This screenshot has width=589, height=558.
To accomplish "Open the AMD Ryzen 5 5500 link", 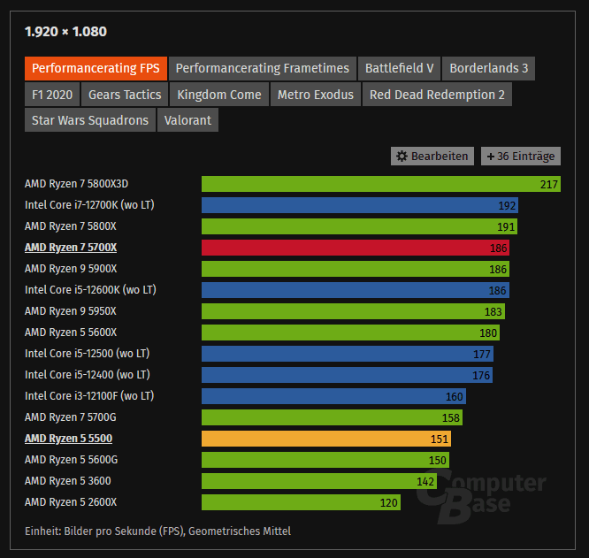I will pos(68,439).
